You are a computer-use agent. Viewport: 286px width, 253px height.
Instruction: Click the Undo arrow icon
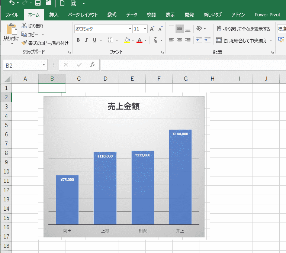pos(12,3)
